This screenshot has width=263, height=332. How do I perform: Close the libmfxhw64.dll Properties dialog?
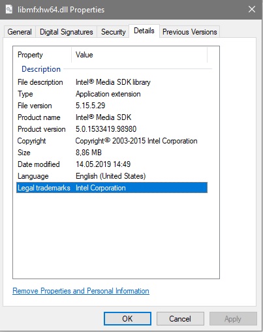252,9
